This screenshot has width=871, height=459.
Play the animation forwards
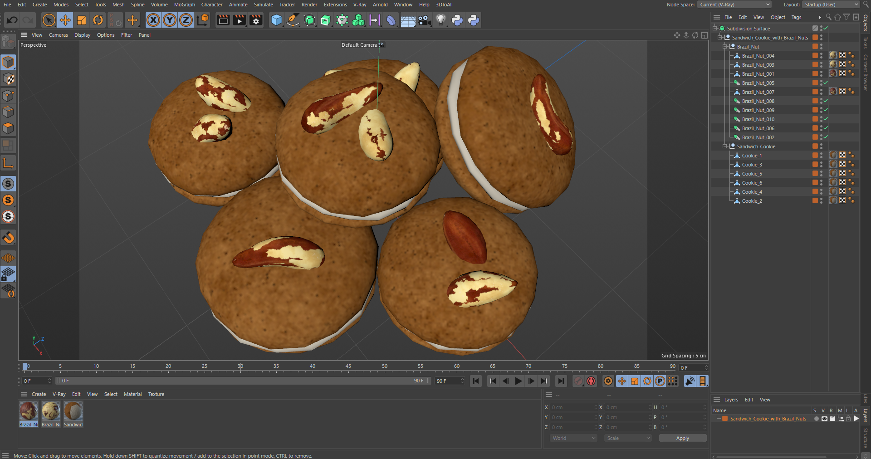point(518,381)
